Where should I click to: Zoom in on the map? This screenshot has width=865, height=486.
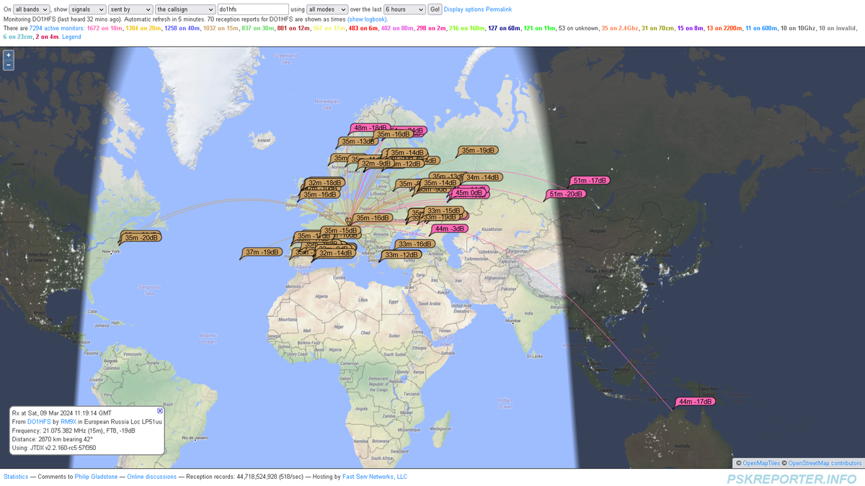tap(9, 55)
